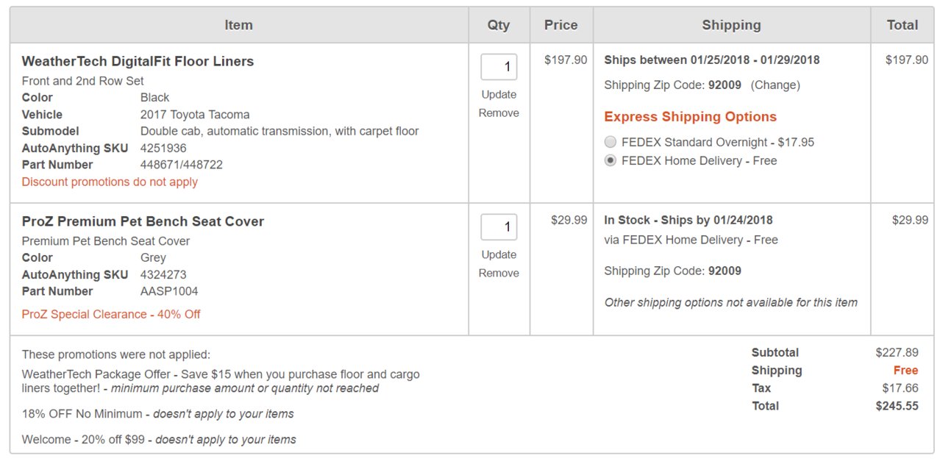Select FEDEX Standard Overnight shipping option
940x464 pixels.
(x=610, y=142)
